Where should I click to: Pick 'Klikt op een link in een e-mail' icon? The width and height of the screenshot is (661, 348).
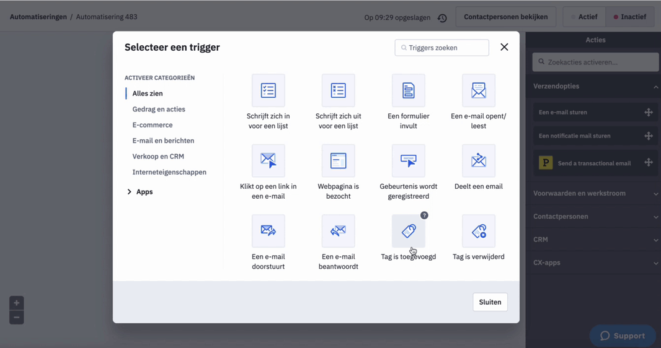pos(268,161)
